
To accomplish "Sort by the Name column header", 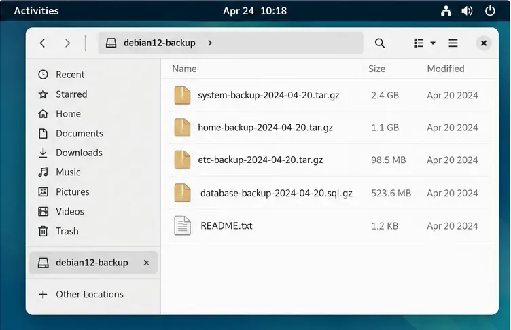I will pos(184,69).
